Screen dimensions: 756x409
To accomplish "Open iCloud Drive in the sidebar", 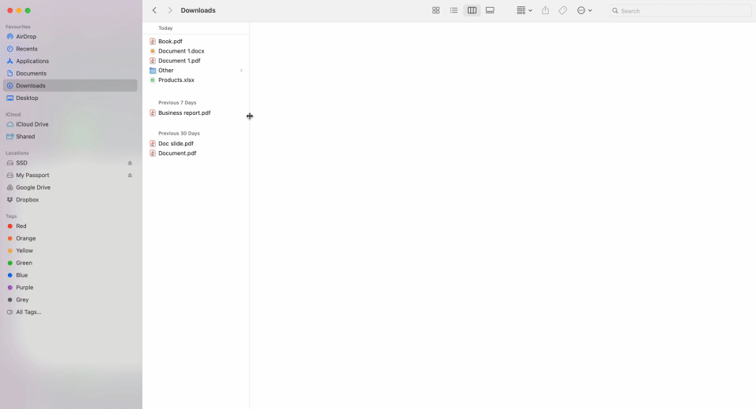I will [x=70, y=124].
